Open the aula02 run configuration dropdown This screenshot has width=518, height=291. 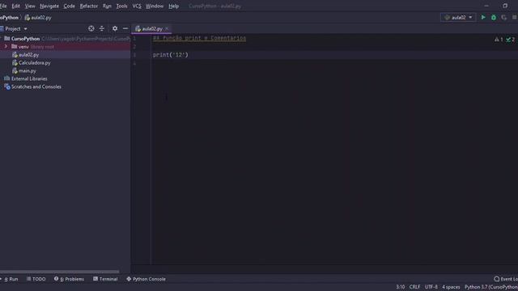click(x=458, y=18)
